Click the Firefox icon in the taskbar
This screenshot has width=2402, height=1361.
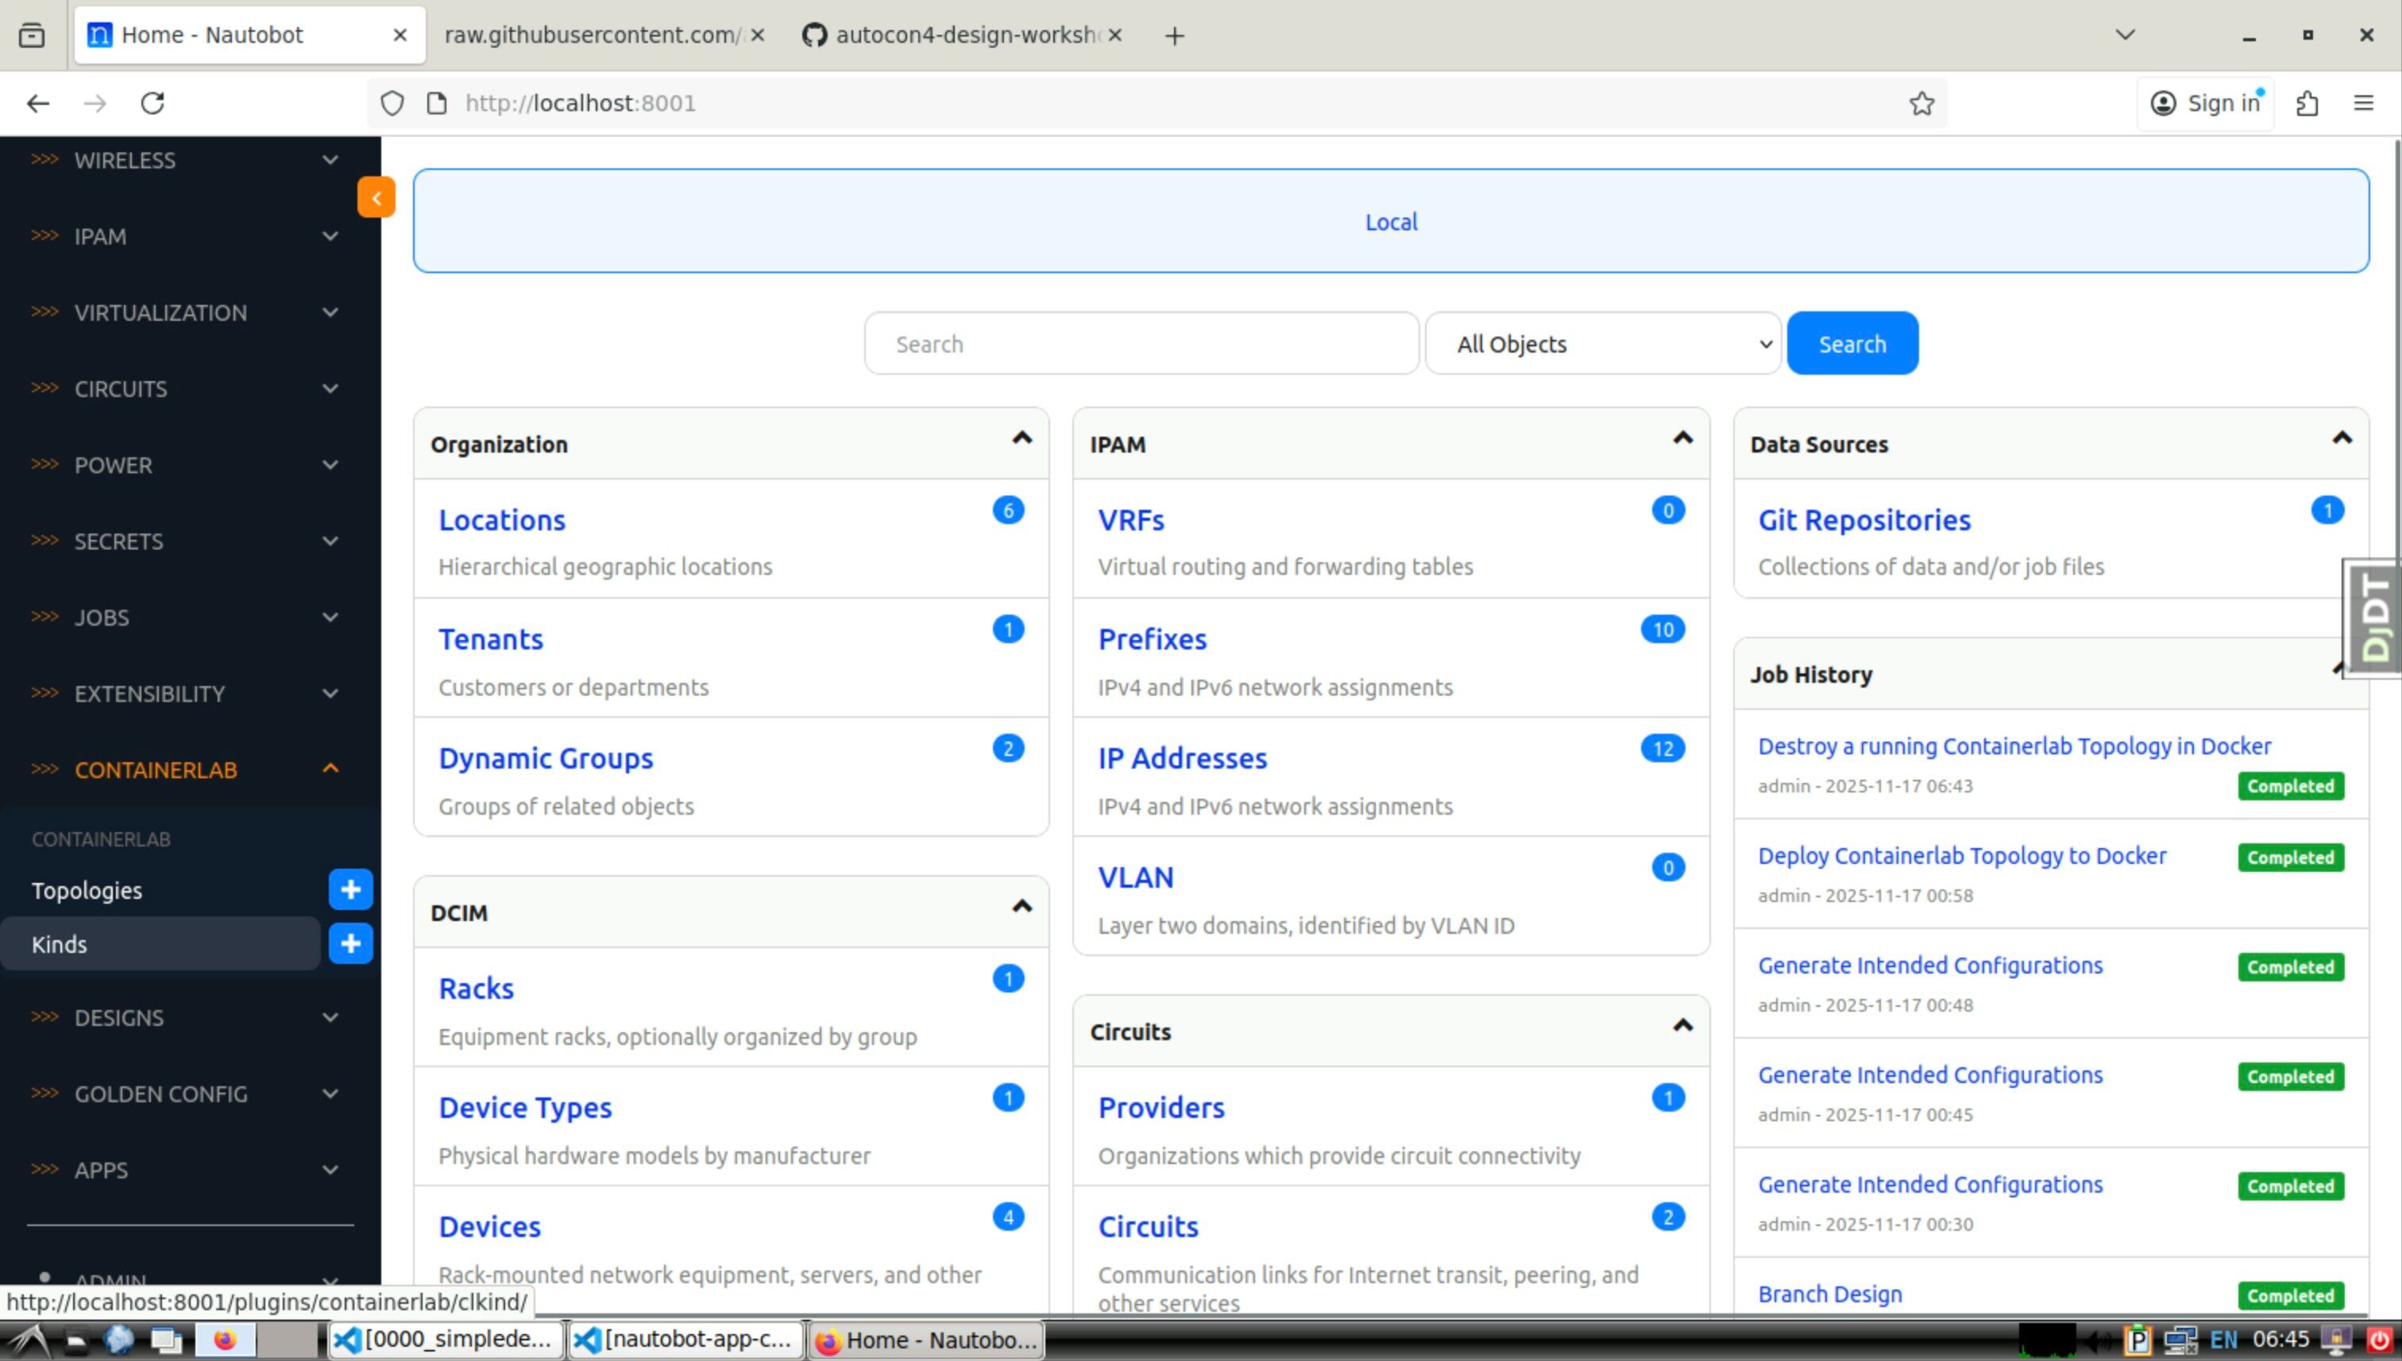(225, 1340)
